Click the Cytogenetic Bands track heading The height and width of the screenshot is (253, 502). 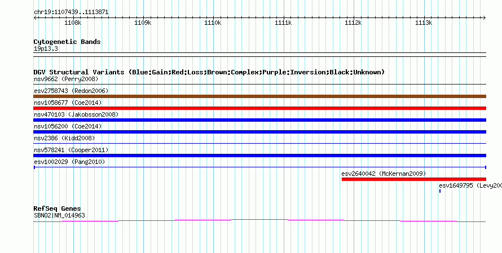click(x=67, y=42)
